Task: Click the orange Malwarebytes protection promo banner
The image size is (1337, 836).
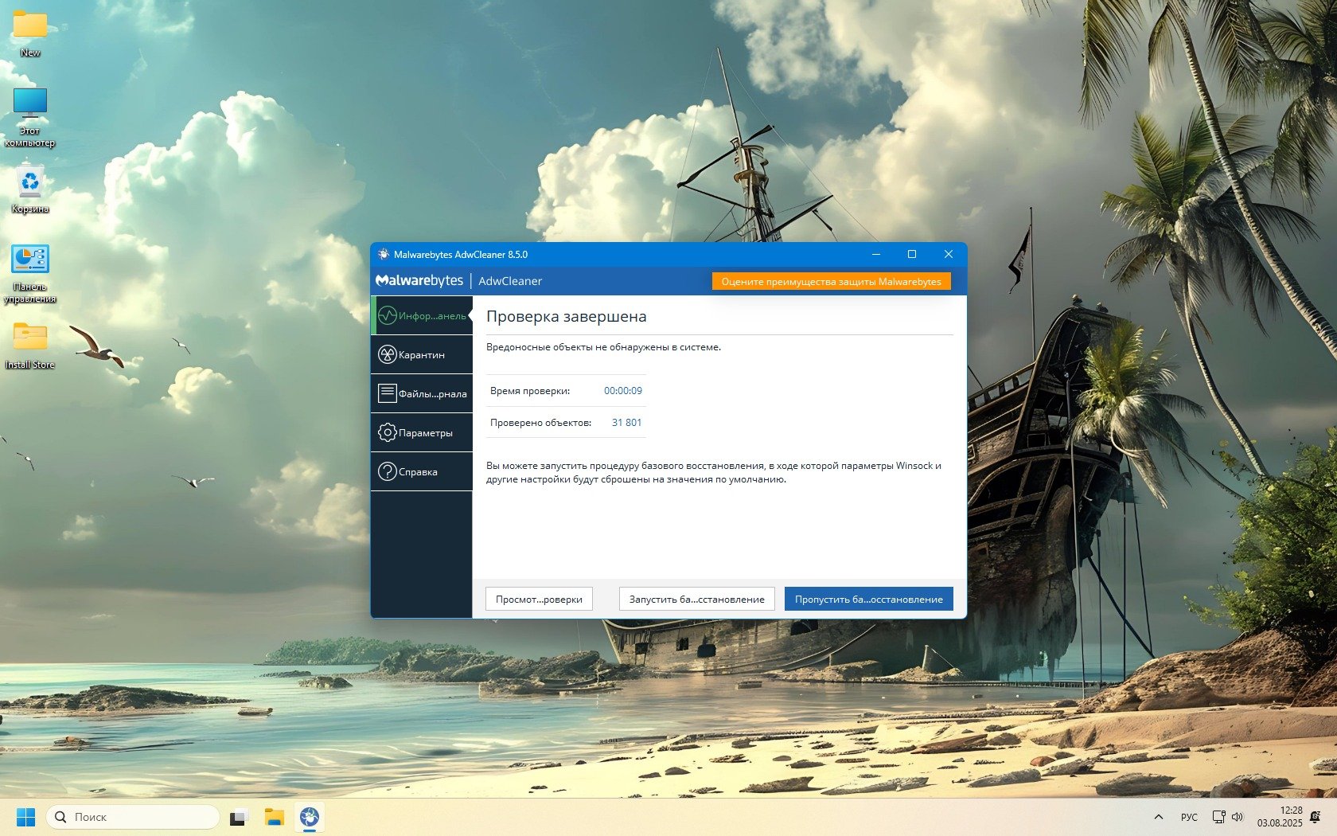Action: coord(831,282)
